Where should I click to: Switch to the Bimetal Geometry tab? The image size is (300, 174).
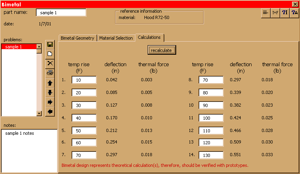77,38
